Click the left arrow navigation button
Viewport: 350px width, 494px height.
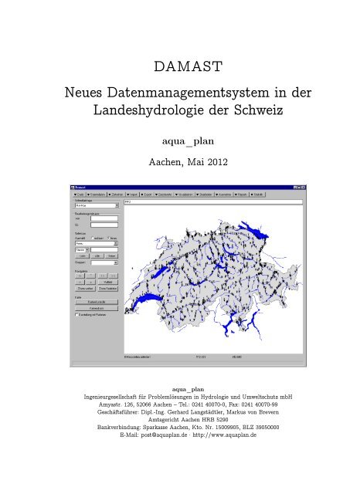point(80,276)
